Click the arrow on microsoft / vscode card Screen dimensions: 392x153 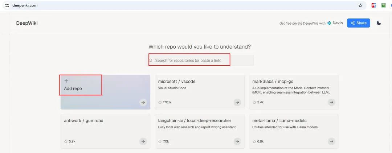237,102
